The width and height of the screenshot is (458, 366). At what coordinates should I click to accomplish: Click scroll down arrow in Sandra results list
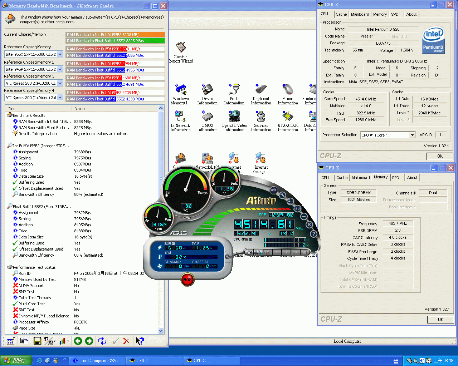(x=161, y=331)
